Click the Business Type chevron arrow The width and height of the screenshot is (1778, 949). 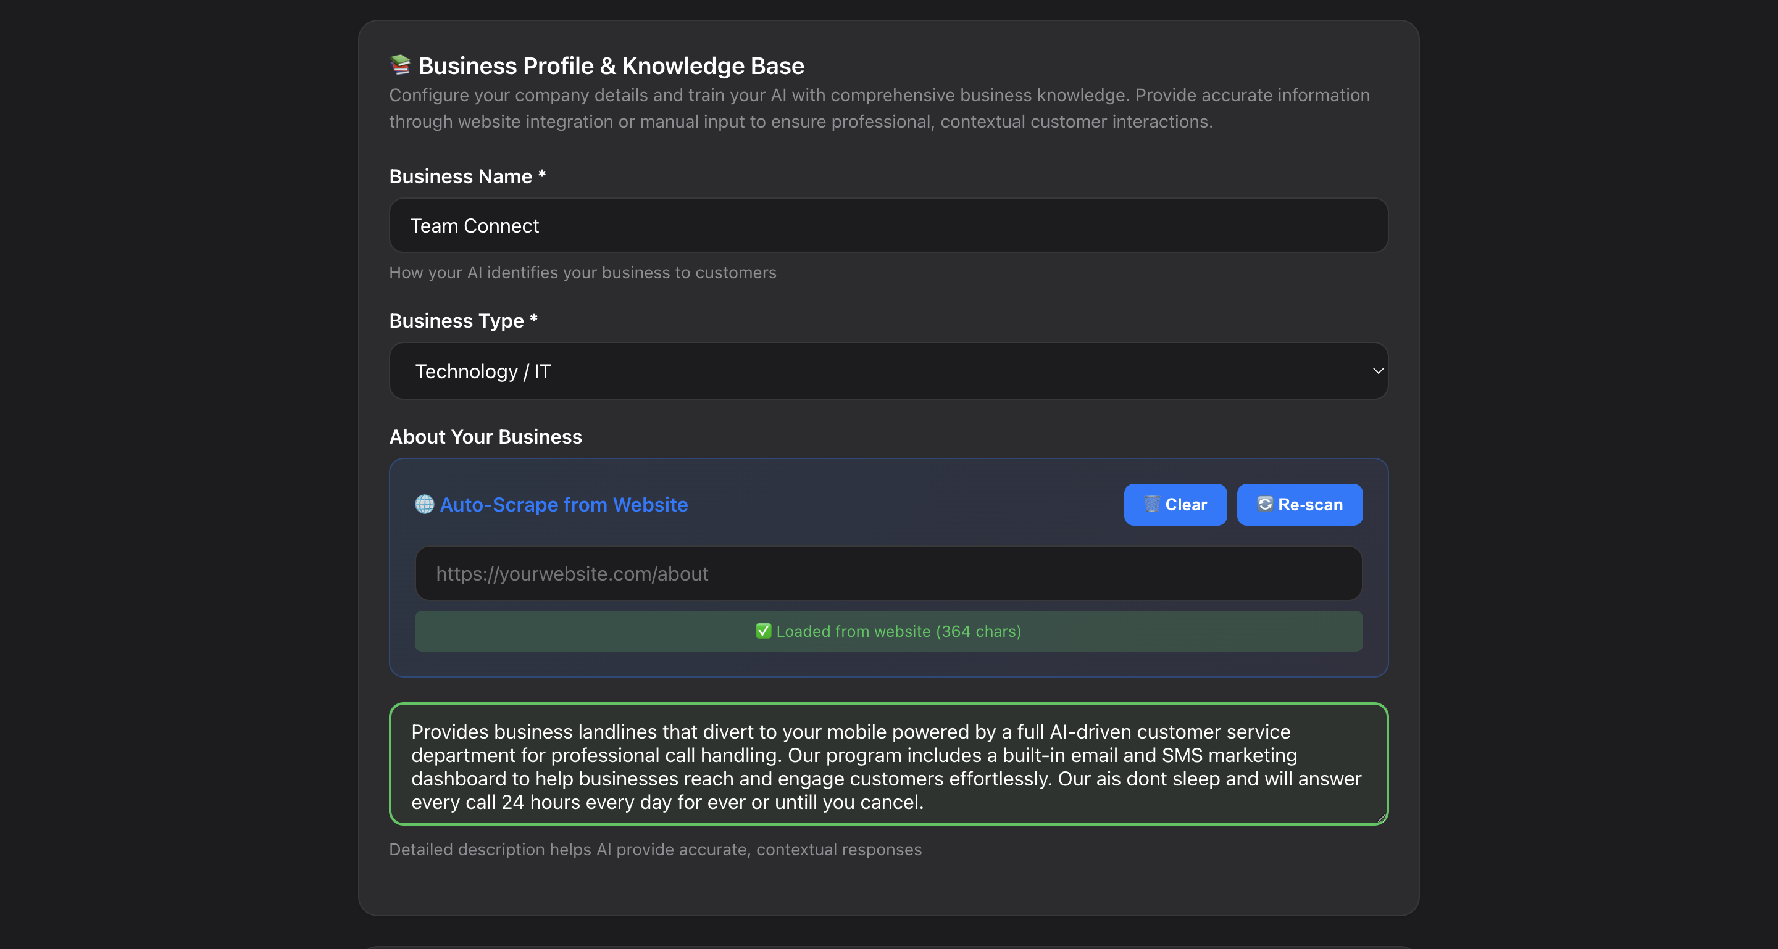pyautogui.click(x=1378, y=371)
